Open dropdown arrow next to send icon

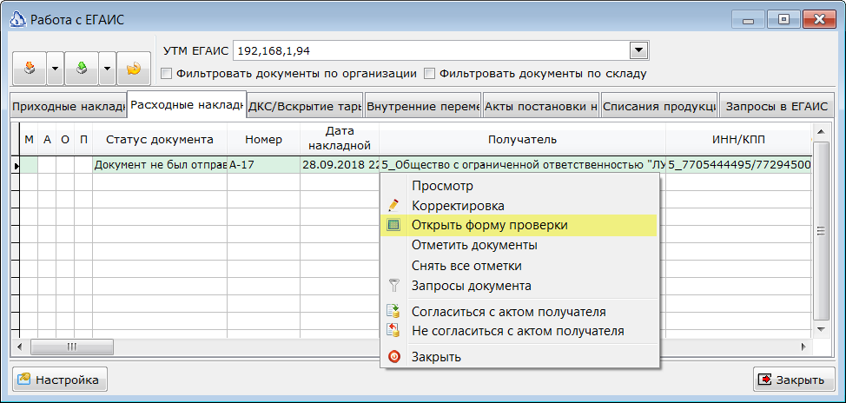click(x=108, y=69)
